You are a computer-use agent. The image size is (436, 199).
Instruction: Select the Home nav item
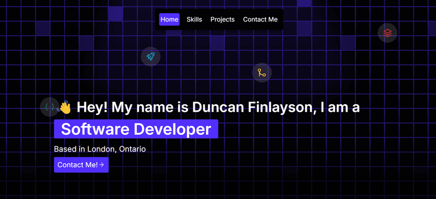pos(170,19)
